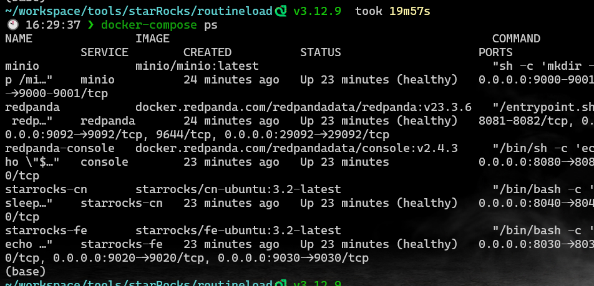This screenshot has width=594, height=286.
Task: Click the routineload path in top prompt
Action: click(x=235, y=11)
